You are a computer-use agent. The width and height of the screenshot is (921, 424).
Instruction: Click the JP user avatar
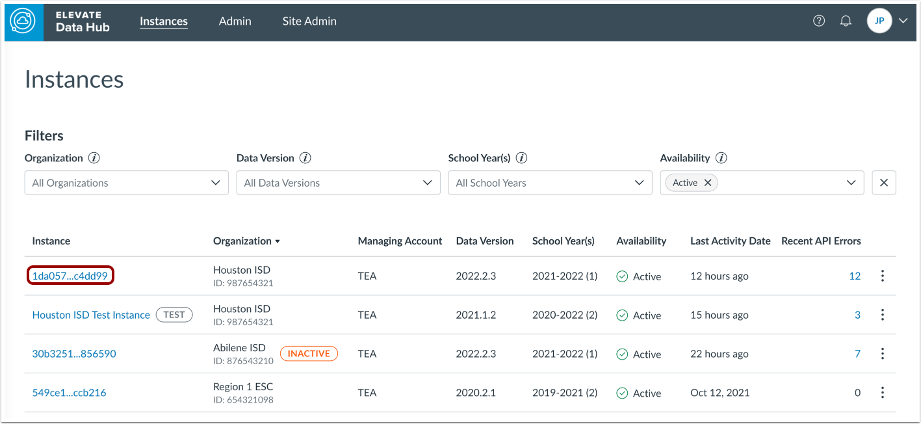[879, 21]
